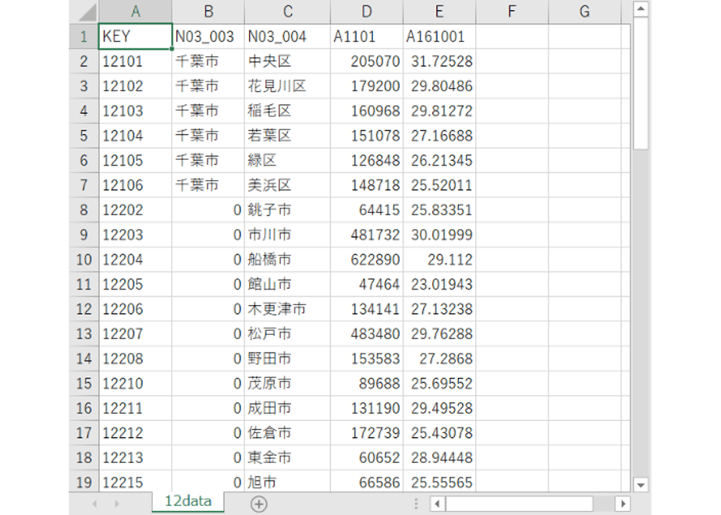This screenshot has width=721, height=515.
Task: Click previous sheet navigation arrow
Action: coord(94,504)
